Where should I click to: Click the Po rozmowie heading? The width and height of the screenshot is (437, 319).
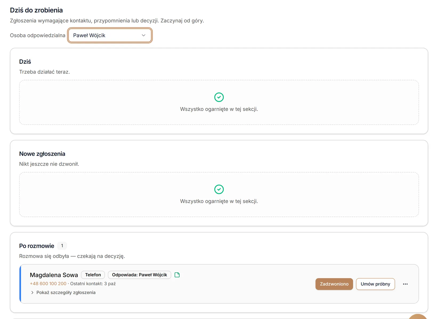click(x=37, y=246)
